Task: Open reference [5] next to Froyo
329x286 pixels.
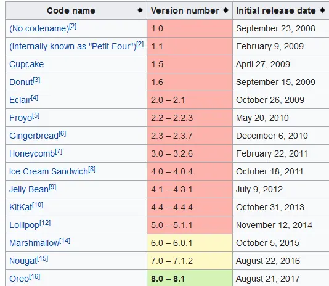Action: [x=36, y=115]
